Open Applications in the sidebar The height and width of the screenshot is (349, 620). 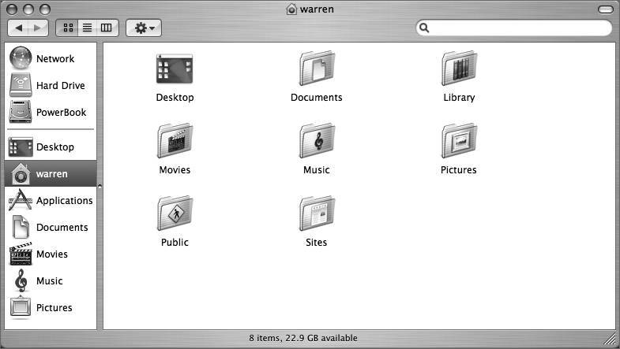click(51, 200)
